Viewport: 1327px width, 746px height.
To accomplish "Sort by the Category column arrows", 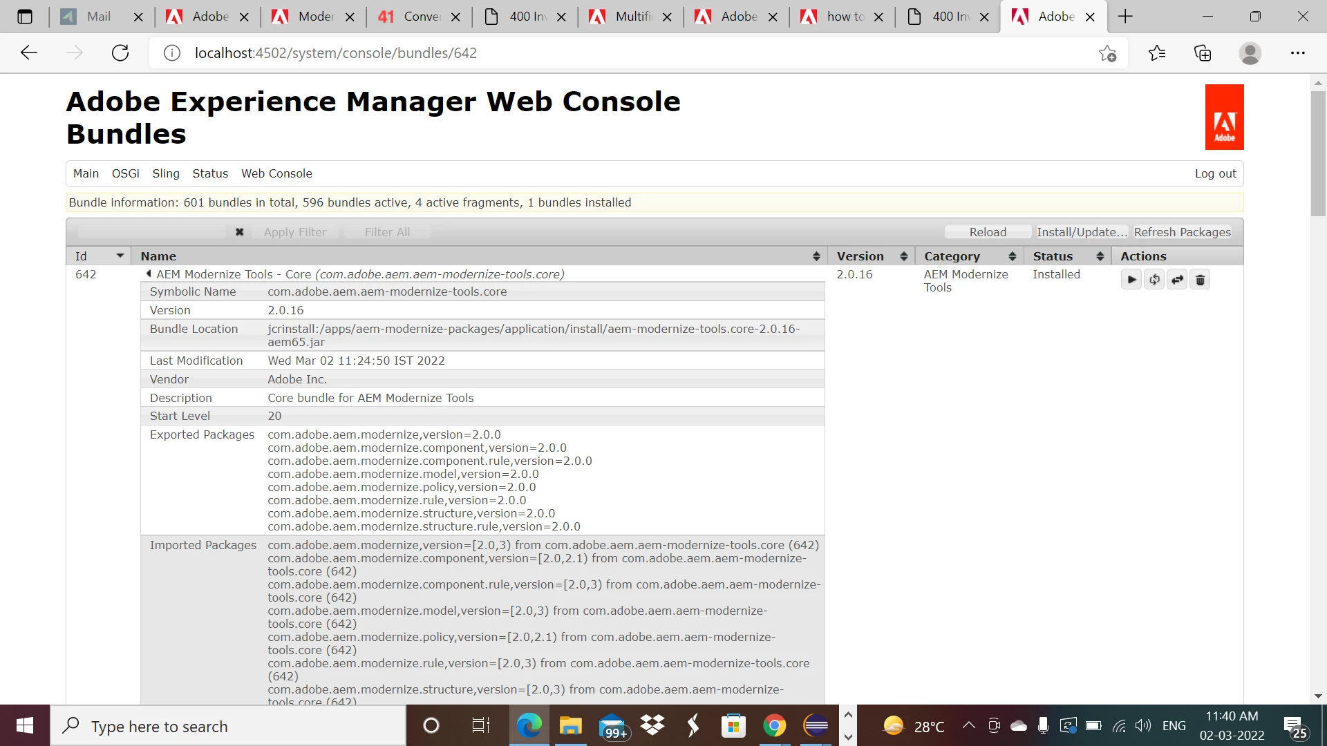I will point(1012,256).
